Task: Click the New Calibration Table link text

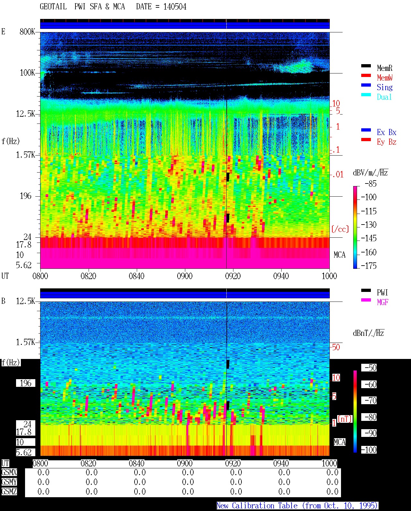Action: tap(297, 506)
